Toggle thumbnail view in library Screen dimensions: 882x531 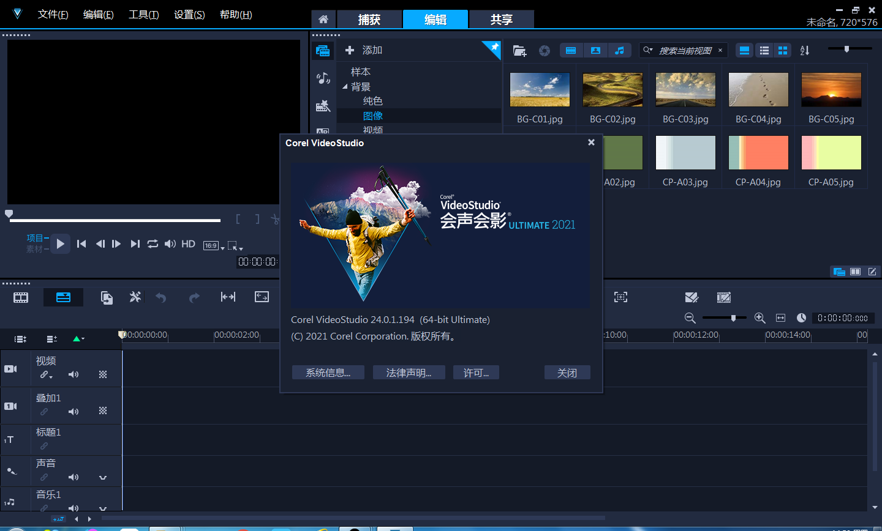pyautogui.click(x=782, y=51)
